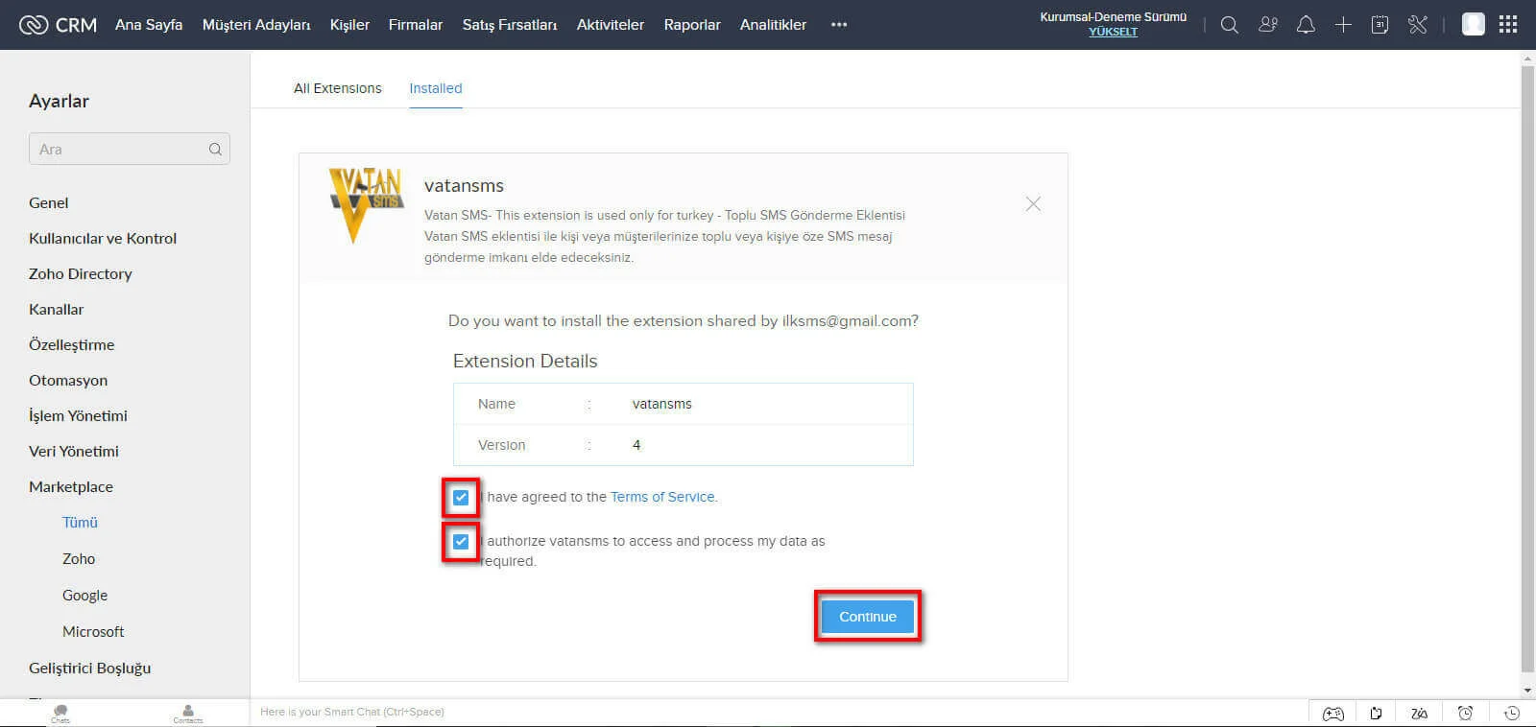Screen dimensions: 1536x727
Task: Select the Installed tab
Action: 436,88
